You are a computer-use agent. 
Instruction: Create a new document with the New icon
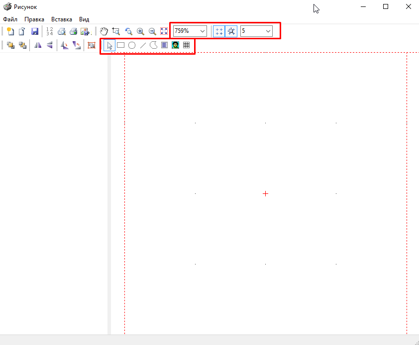[x=10, y=31]
